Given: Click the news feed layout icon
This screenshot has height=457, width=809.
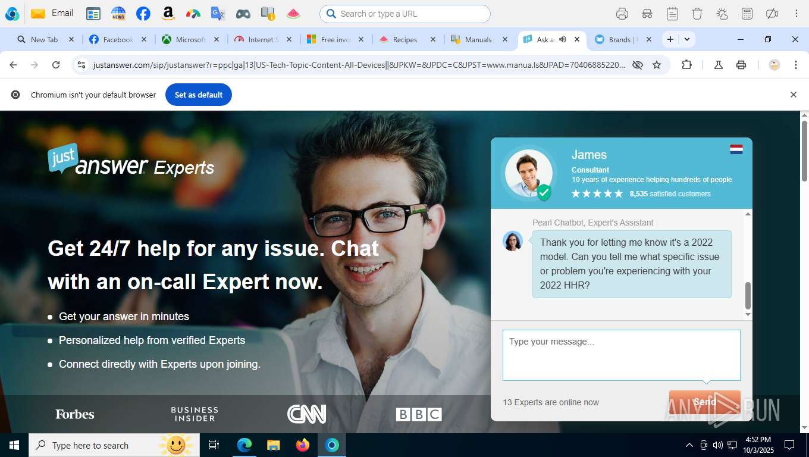Looking at the screenshot, I should click(93, 14).
